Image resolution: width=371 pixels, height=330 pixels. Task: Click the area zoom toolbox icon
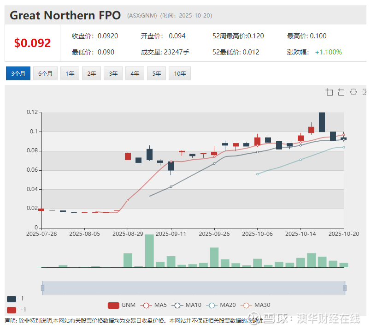[x=329, y=92]
